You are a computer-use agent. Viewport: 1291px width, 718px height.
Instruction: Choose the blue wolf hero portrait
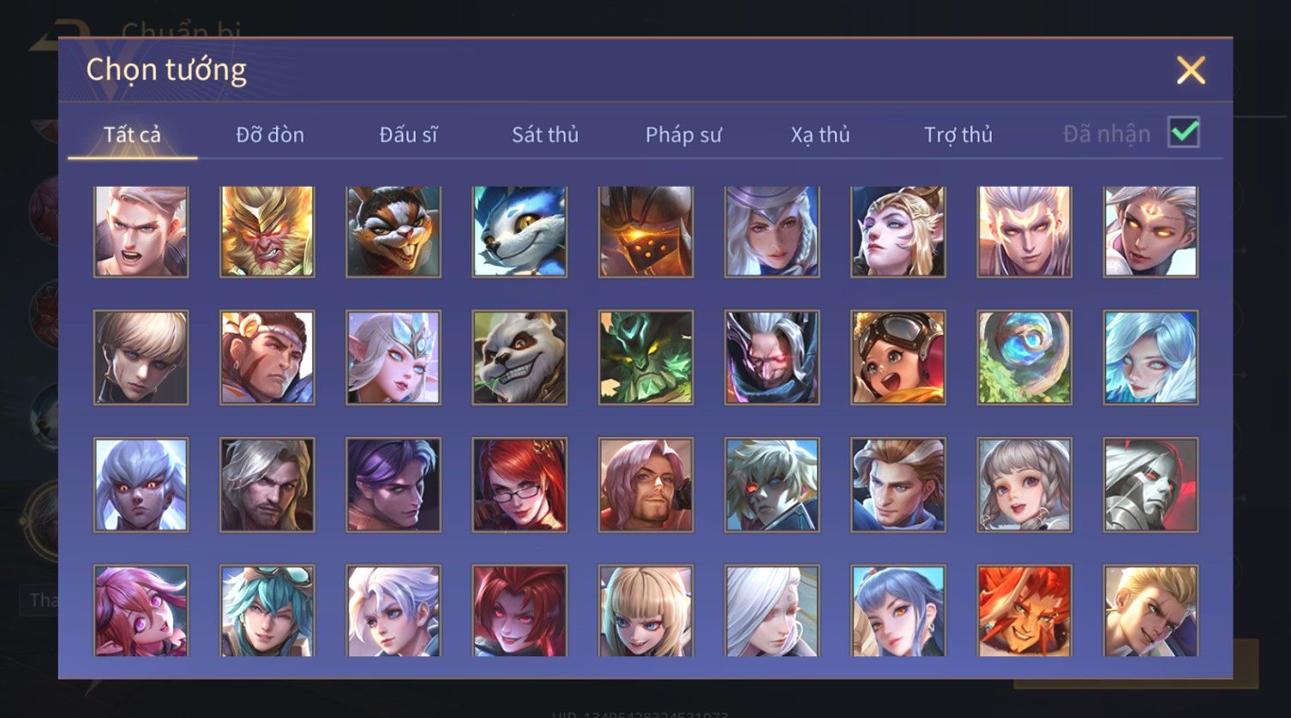(x=519, y=231)
